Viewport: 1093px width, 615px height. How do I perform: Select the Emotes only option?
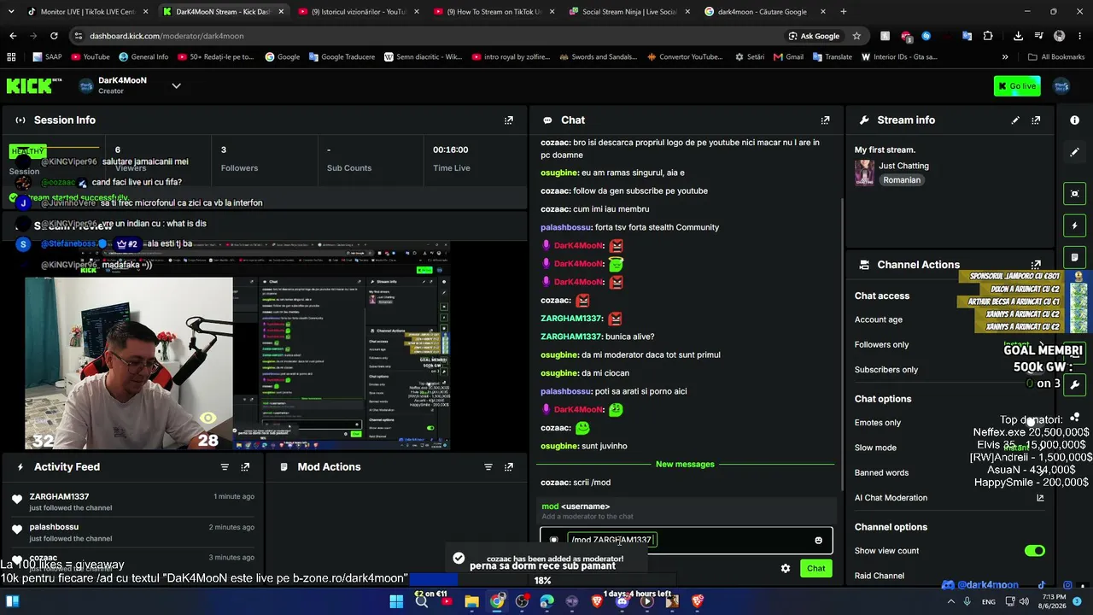click(878, 423)
